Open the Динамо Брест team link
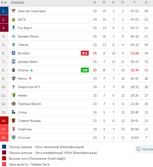The height and width of the screenshot is (167, 153). point(28,62)
